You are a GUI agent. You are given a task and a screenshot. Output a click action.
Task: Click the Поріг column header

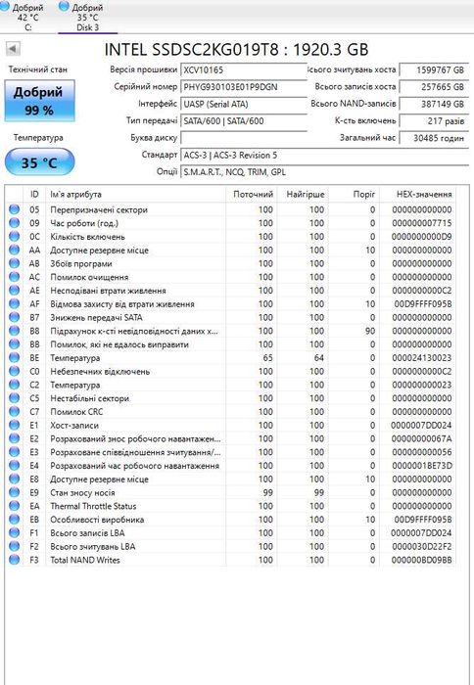tap(355, 195)
